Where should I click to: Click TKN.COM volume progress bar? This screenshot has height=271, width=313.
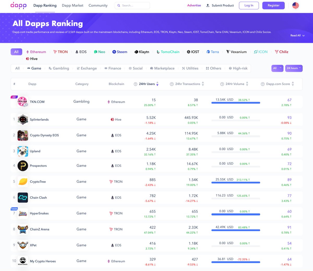click(236, 103)
